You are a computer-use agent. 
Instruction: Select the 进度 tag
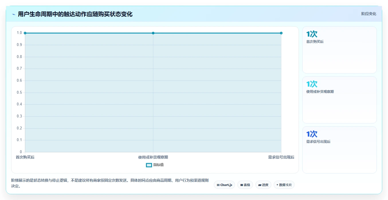click(x=263, y=185)
